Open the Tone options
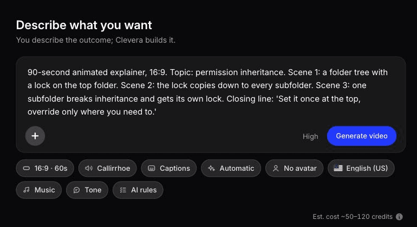The width and height of the screenshot is (417, 227). [x=87, y=190]
